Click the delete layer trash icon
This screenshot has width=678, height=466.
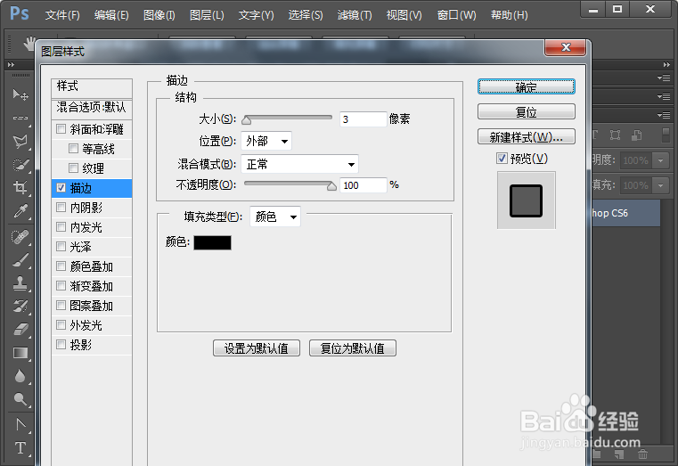tap(643, 454)
